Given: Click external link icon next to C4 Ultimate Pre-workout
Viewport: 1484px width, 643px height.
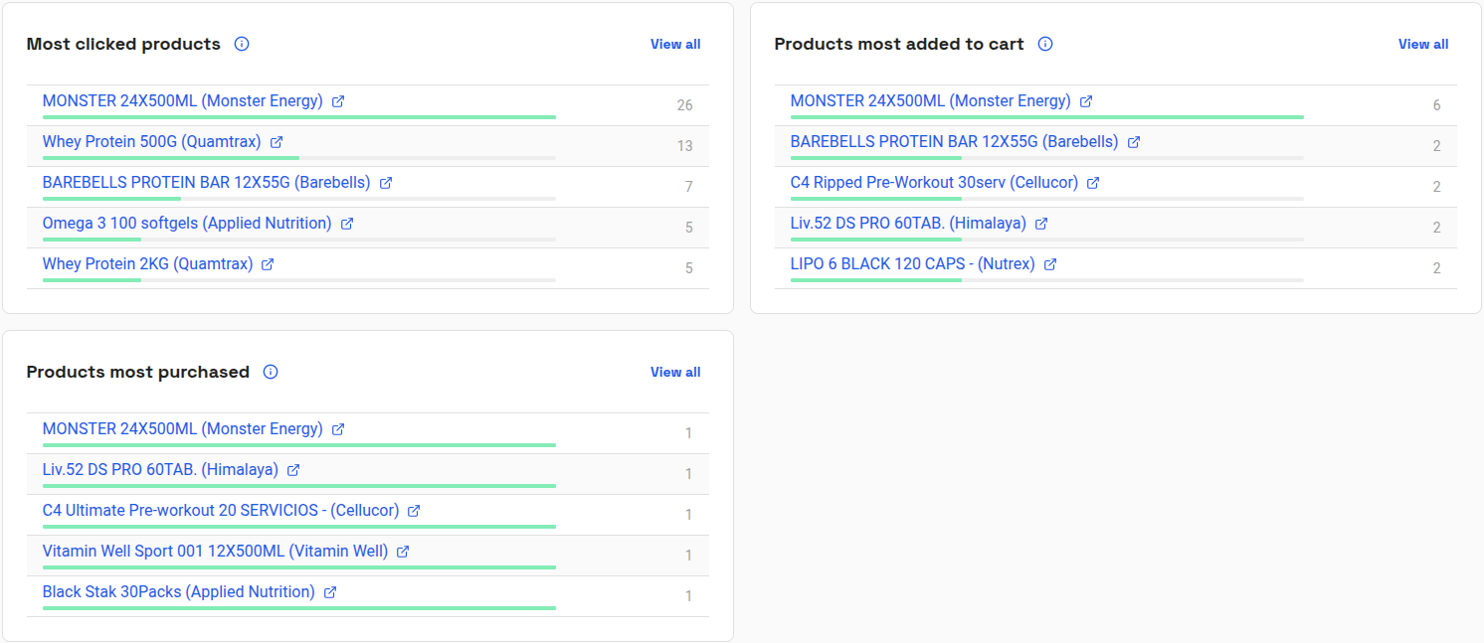Looking at the screenshot, I should pyautogui.click(x=414, y=511).
